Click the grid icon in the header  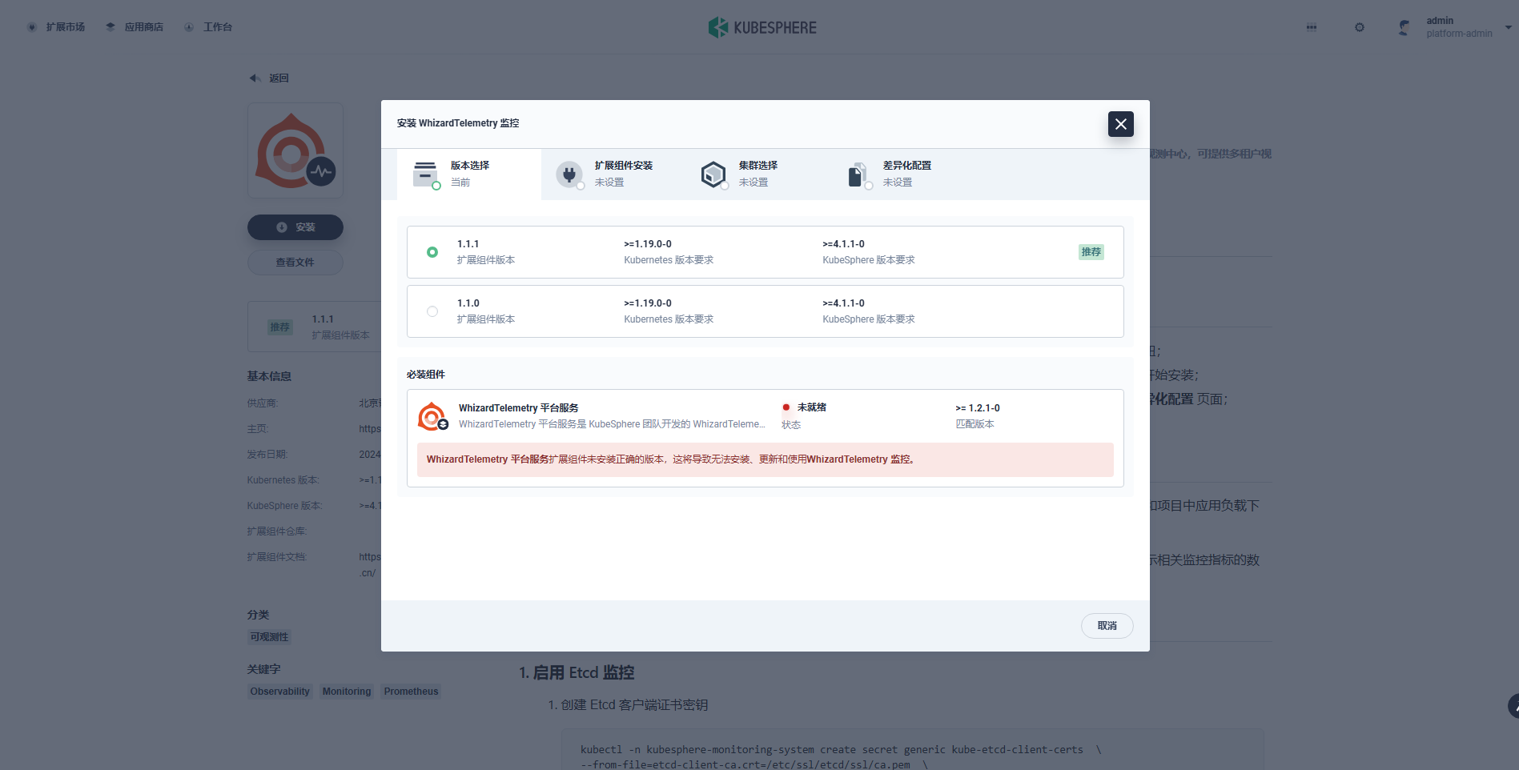click(x=1312, y=27)
